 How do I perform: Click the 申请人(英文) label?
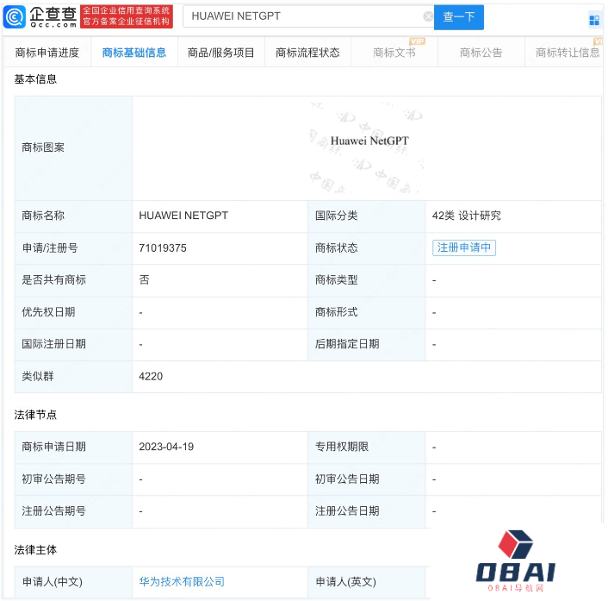point(346,581)
